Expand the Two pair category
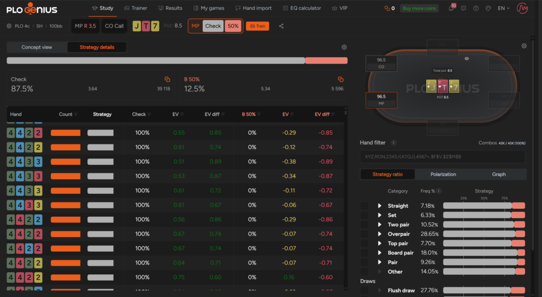The width and height of the screenshot is (542, 297). click(380, 225)
